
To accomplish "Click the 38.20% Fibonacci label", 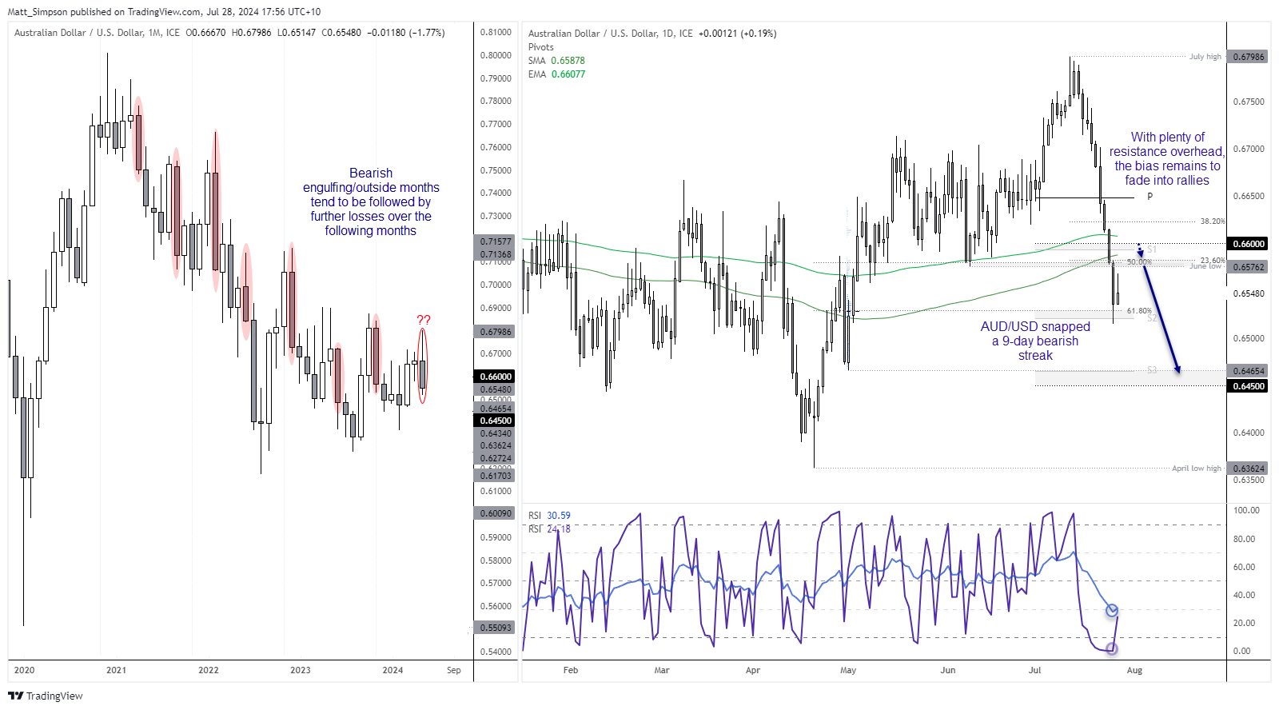I will coord(1213,221).
